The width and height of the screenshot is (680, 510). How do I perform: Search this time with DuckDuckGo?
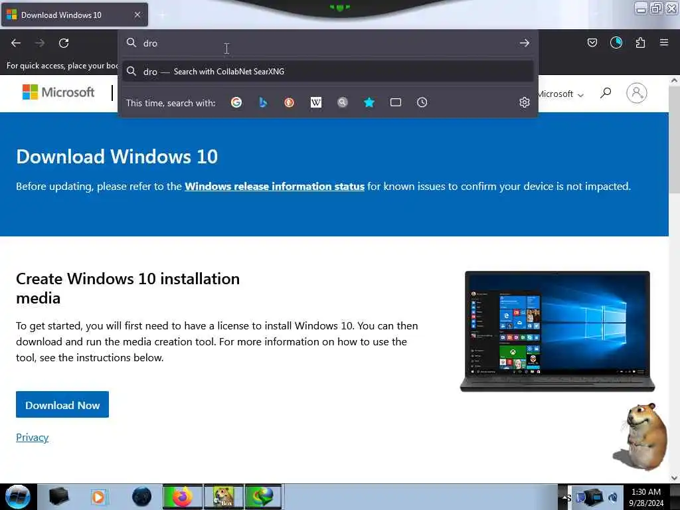290,102
